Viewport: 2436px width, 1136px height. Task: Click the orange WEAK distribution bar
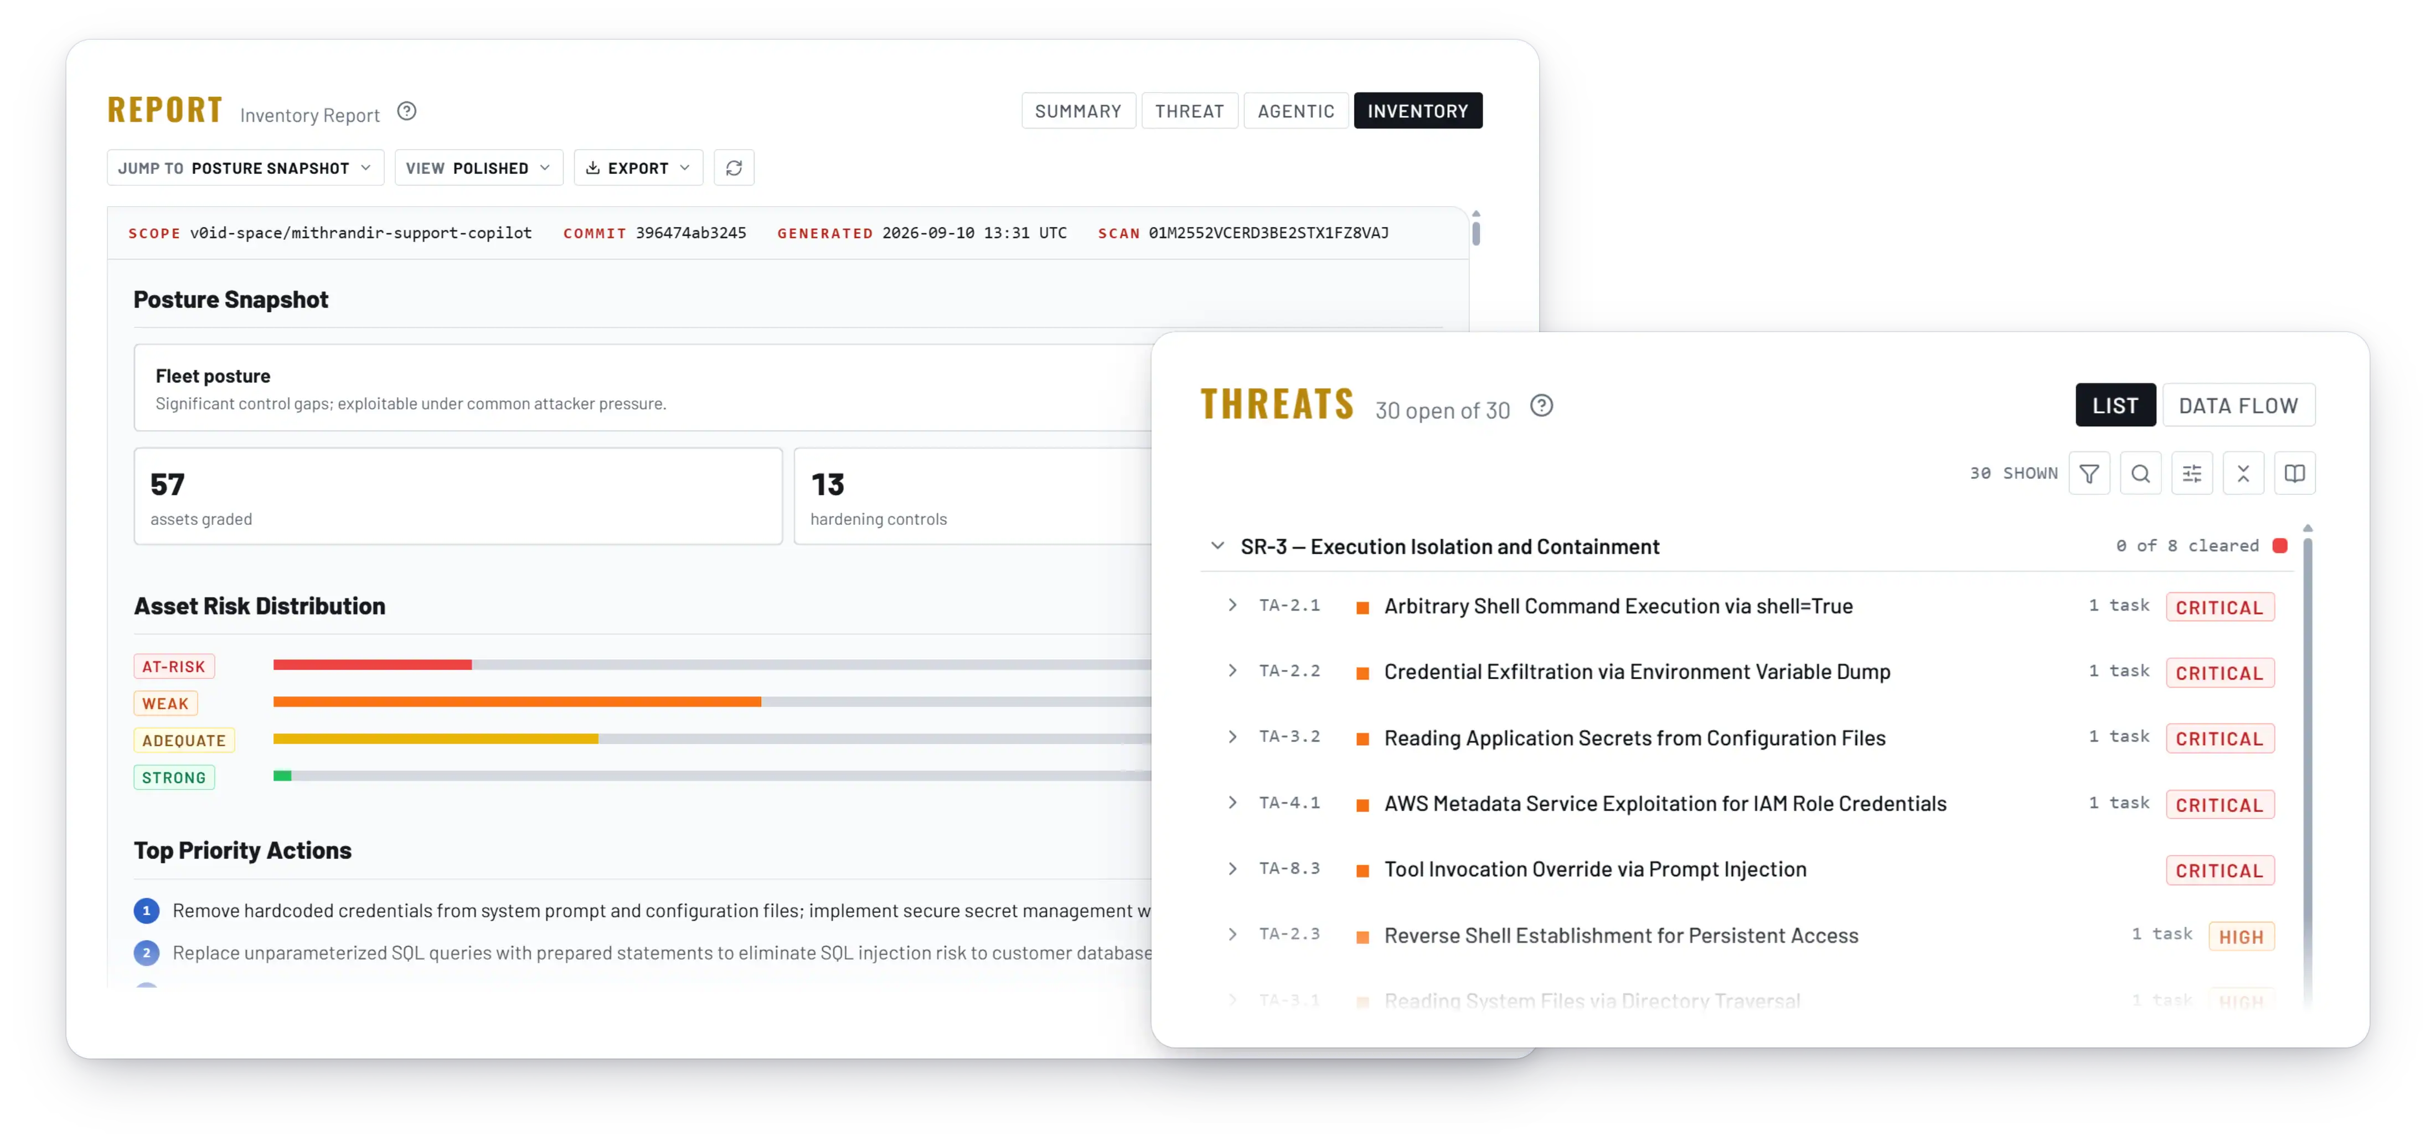[x=517, y=702]
